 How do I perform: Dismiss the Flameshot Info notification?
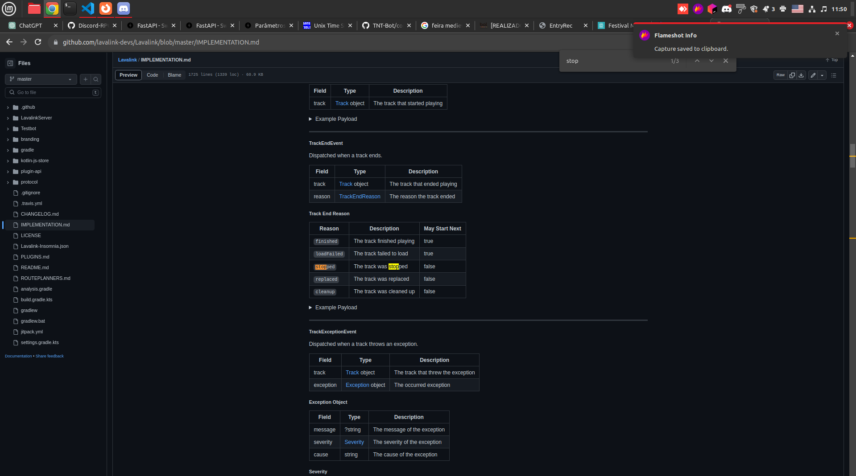tap(837, 33)
